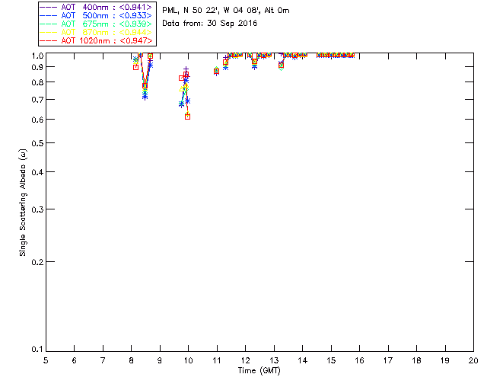This screenshot has height=390, width=487.
Task: Select the AOT 500nm legend entry
Action: (96, 15)
